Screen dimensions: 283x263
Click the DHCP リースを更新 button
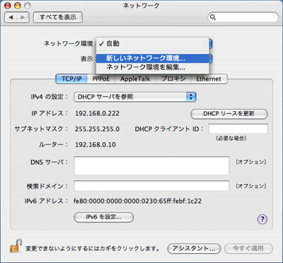click(x=229, y=114)
